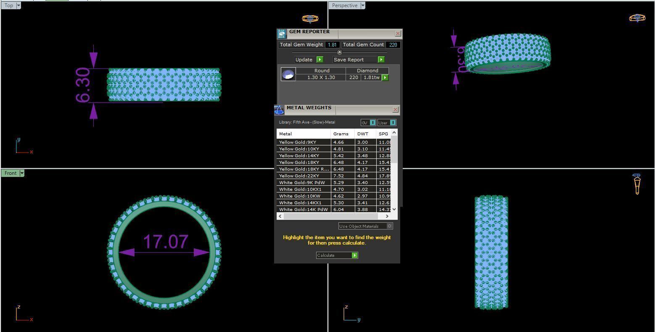Collapse the Gem Reporter header with the up arrow

pyautogui.click(x=340, y=52)
